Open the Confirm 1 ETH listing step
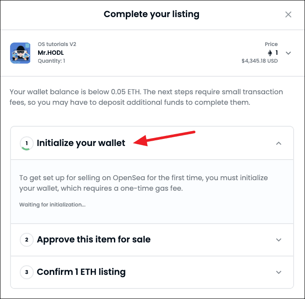 pos(81,272)
